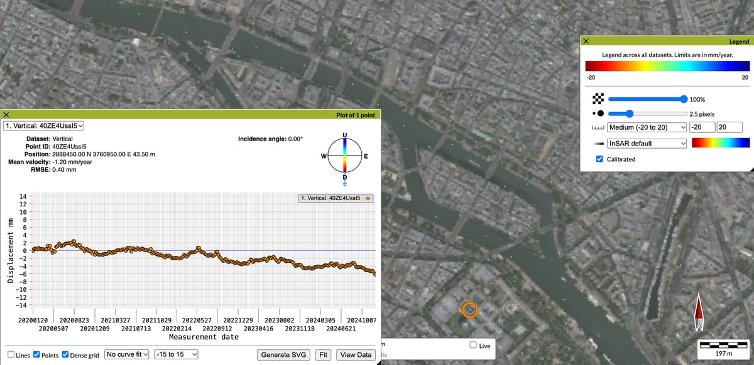This screenshot has width=754, height=365.
Task: Click the 'Measurement date' axis label
Action: click(204, 337)
